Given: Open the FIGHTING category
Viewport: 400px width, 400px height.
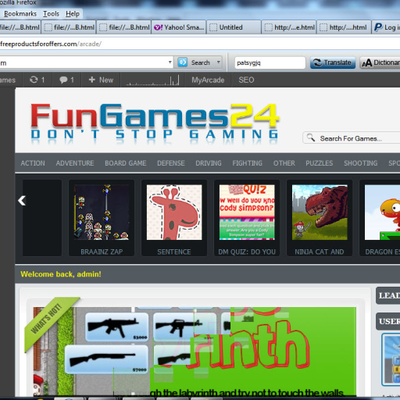Looking at the screenshot, I should point(247,163).
